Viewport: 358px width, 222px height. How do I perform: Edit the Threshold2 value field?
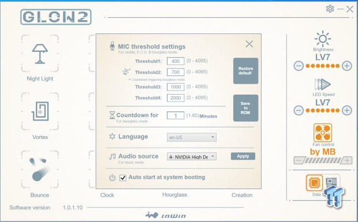176,72
